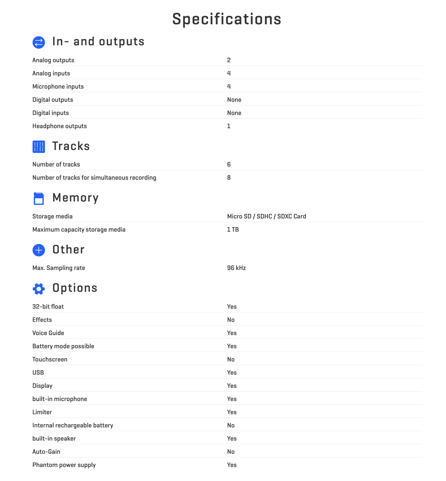The height and width of the screenshot is (481, 446).
Task: Click the Tracks section heading
Action: [71, 146]
